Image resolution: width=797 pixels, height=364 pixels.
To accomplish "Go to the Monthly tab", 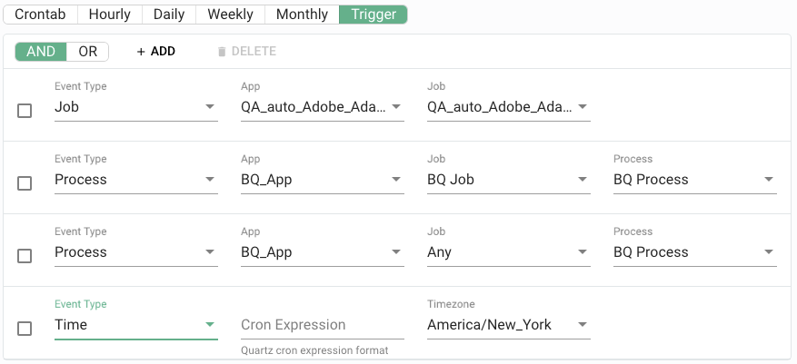I will click(x=302, y=15).
